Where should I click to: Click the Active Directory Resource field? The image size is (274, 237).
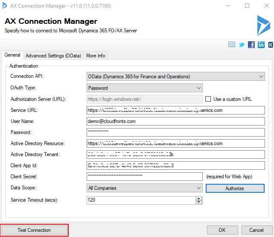point(175,143)
